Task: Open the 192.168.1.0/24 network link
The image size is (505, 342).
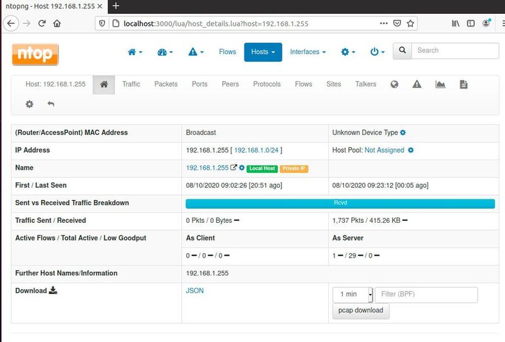Action: point(256,150)
